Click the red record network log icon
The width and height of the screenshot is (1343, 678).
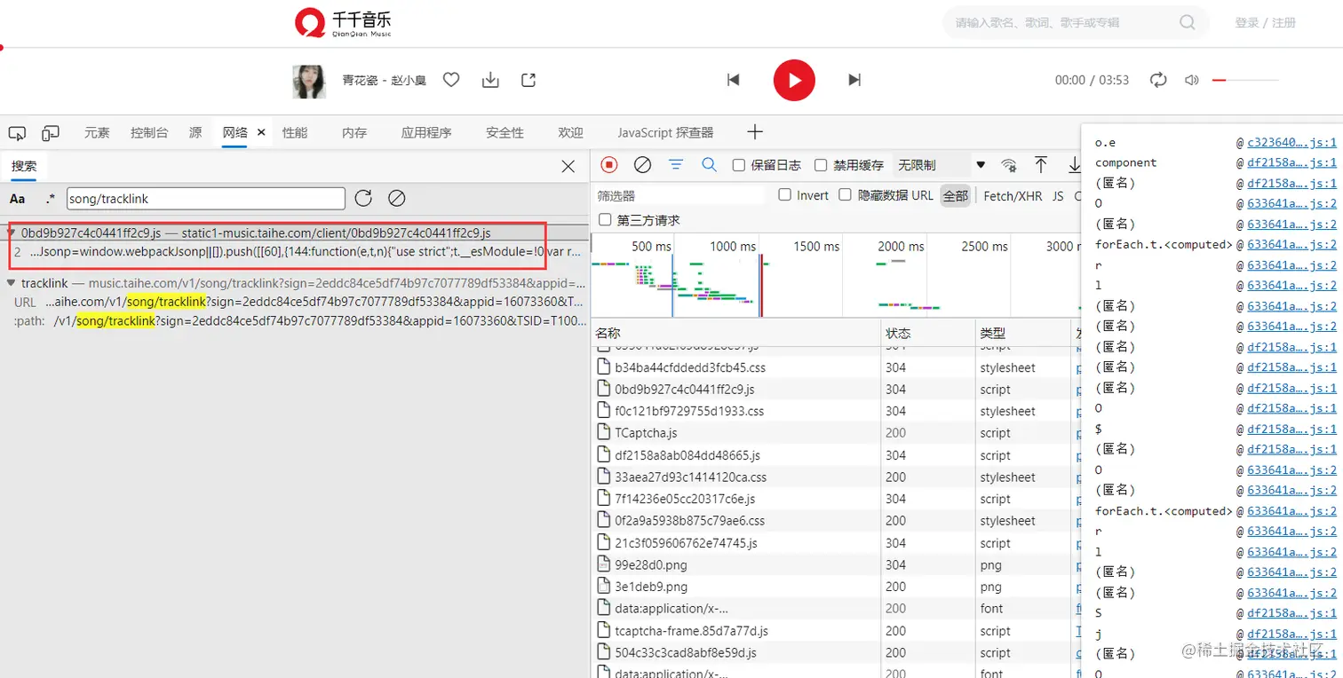click(609, 164)
